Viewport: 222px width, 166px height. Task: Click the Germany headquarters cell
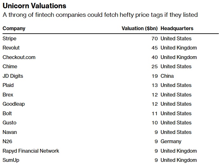(171, 142)
